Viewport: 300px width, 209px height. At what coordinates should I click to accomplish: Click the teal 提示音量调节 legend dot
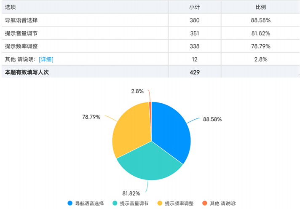[115, 203]
